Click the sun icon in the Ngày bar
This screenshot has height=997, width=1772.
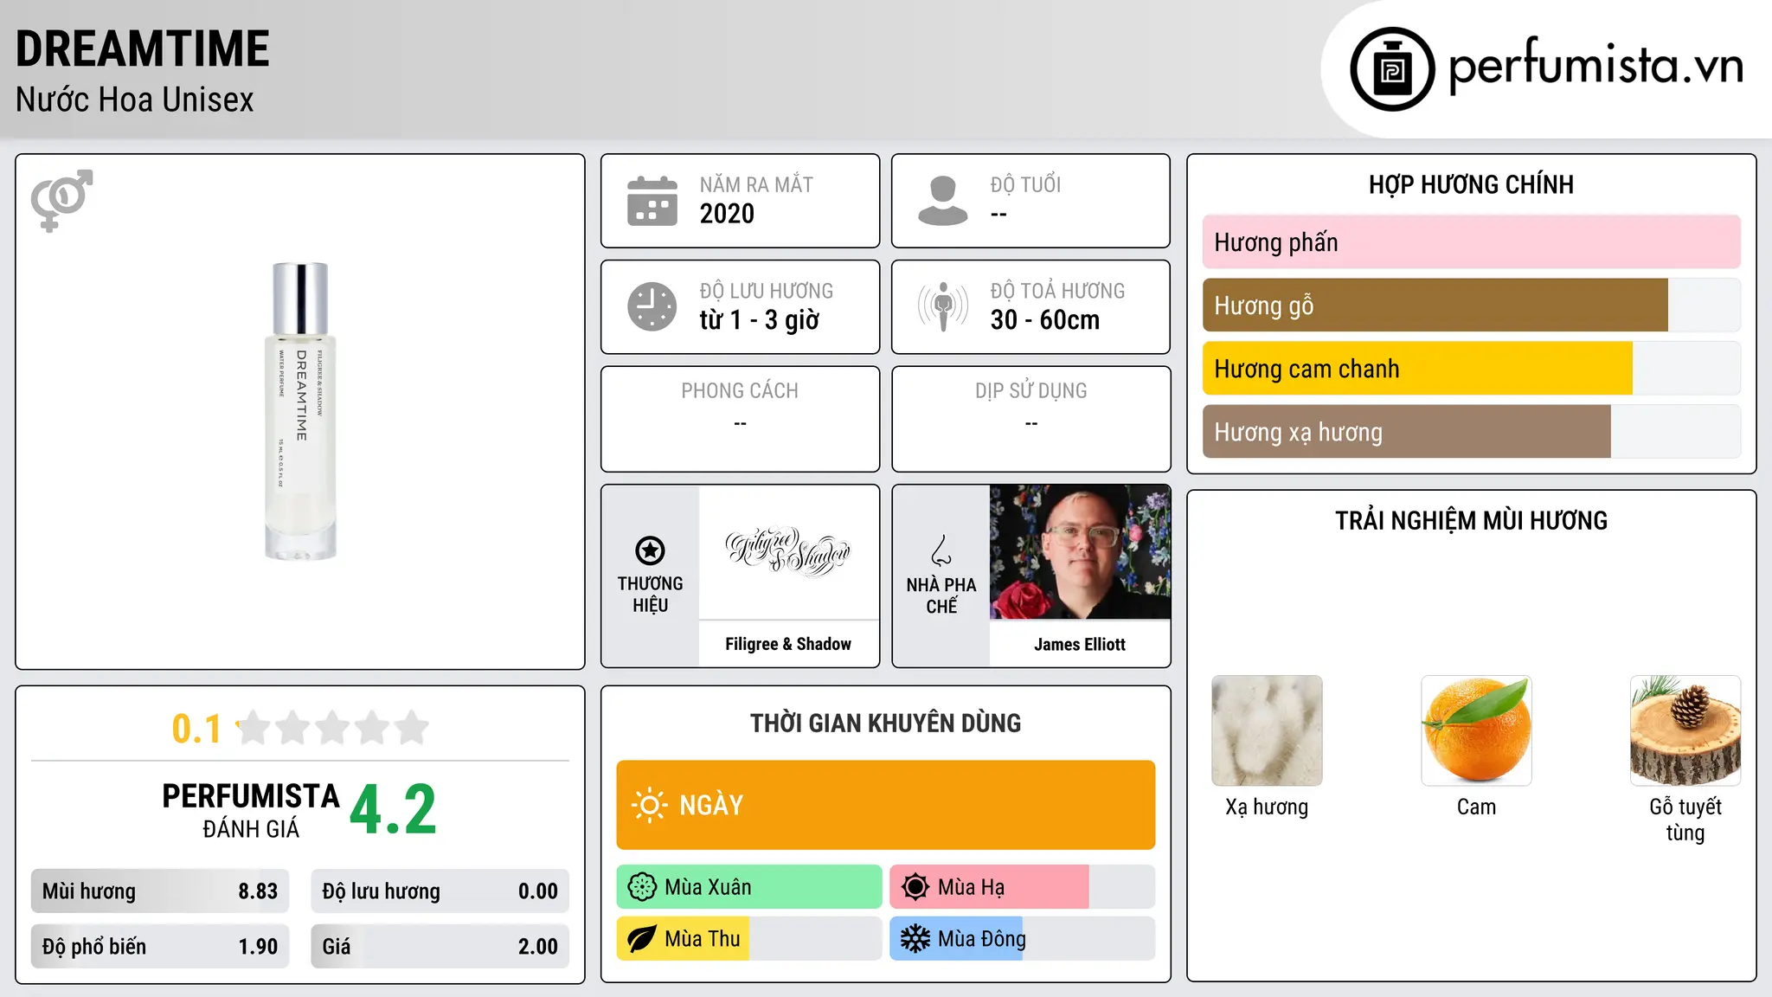[649, 805]
